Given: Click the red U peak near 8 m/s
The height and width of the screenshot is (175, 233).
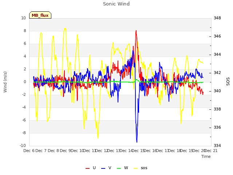Looking at the screenshot, I should pyautogui.click(x=136, y=31).
